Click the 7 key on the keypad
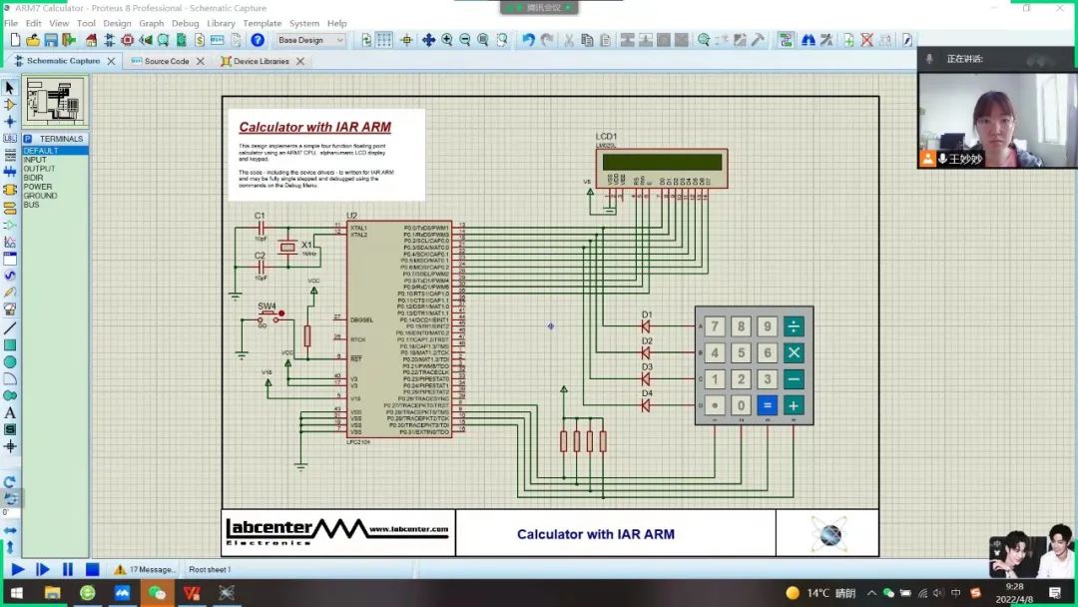1078x607 pixels. 715,326
